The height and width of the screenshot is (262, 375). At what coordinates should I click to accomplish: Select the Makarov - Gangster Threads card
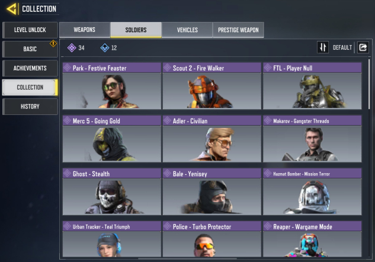[x=312, y=139]
